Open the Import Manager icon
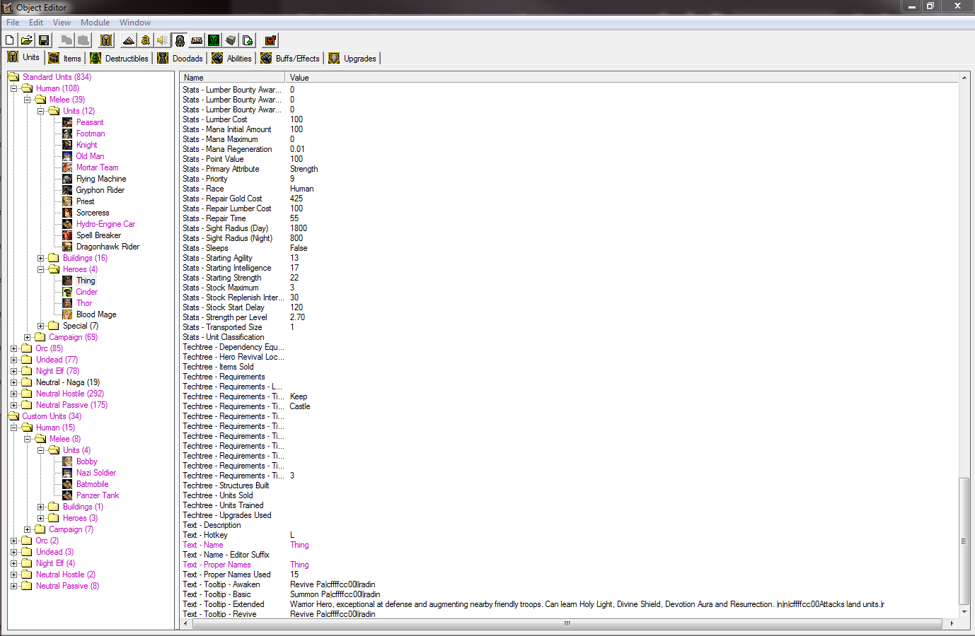Screen dimensions: 975x636 click(x=248, y=40)
